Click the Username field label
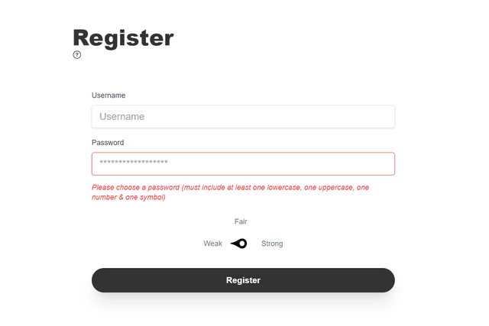489x326 pixels. tap(108, 95)
